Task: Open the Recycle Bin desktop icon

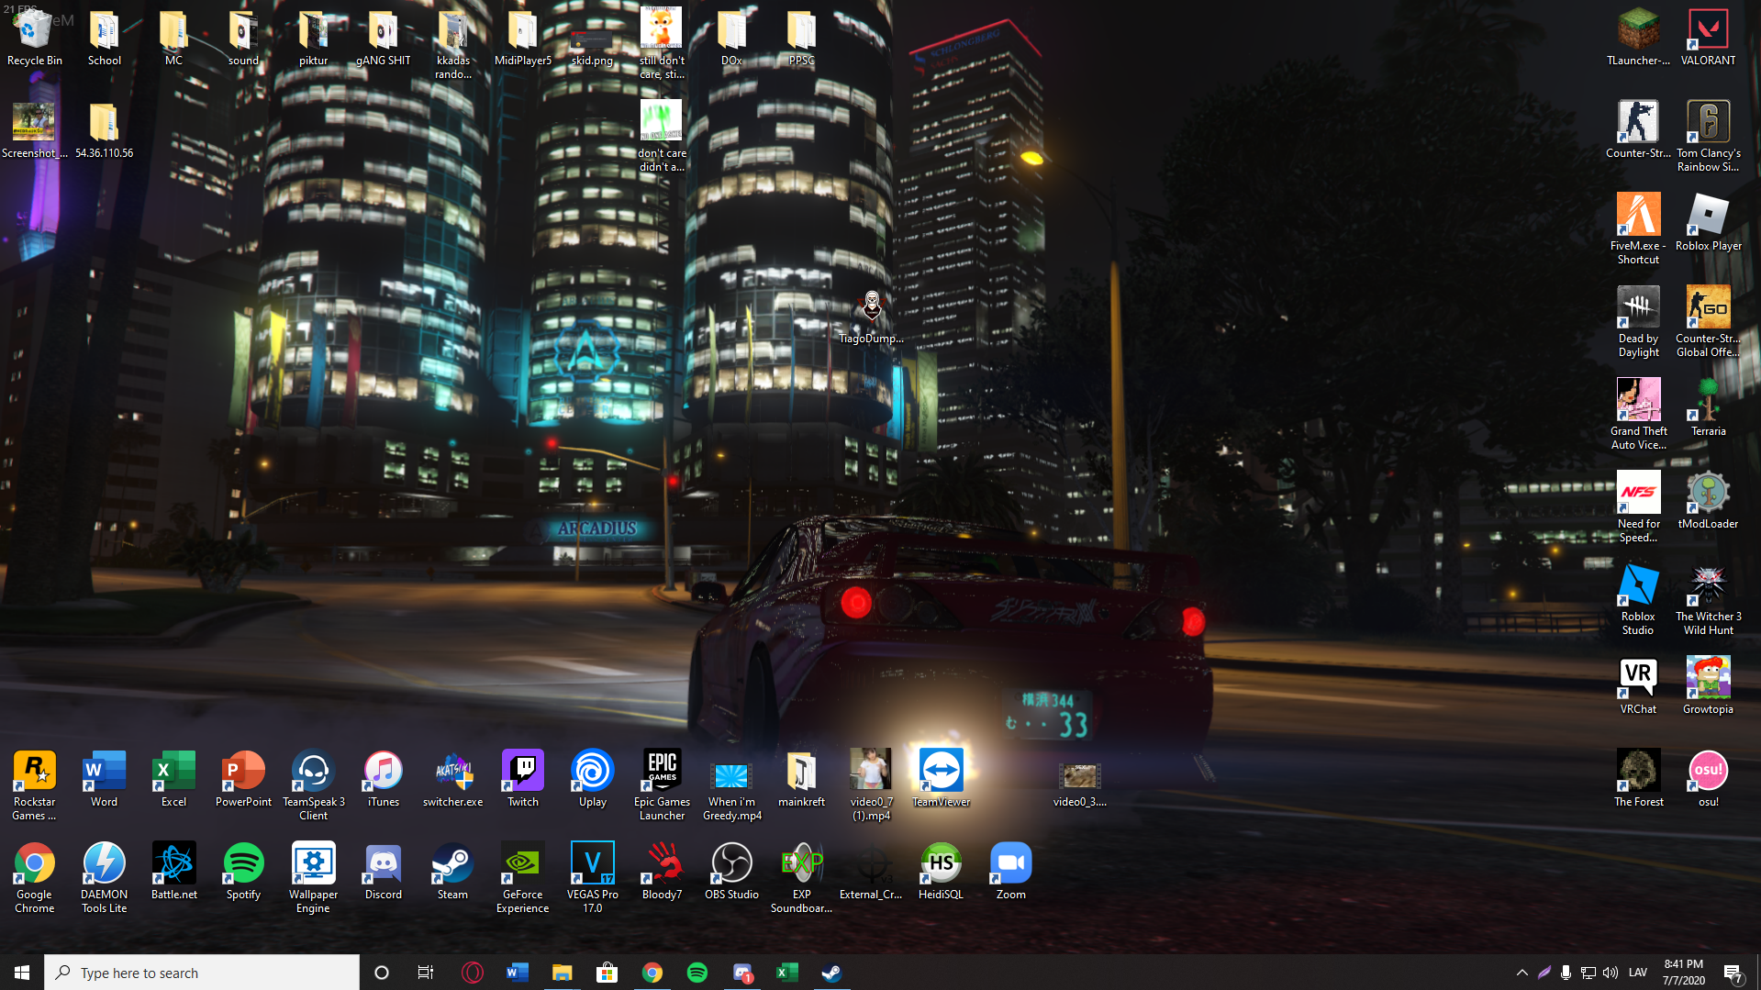Action: tap(35, 39)
